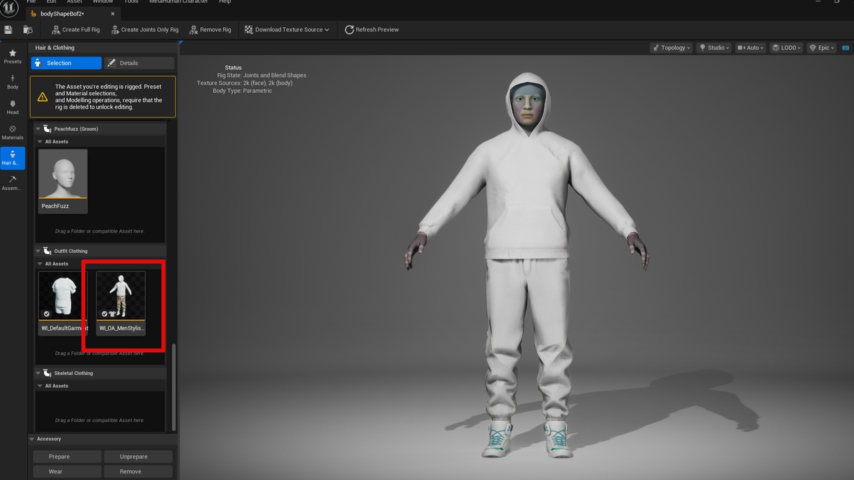Open Download Texture Source dropdown

tap(287, 29)
